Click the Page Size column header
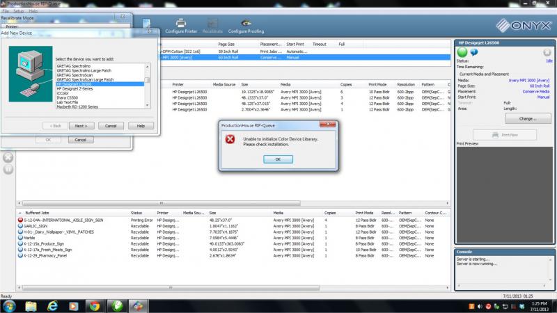Viewport: 557px width, 313px height. 226,45
